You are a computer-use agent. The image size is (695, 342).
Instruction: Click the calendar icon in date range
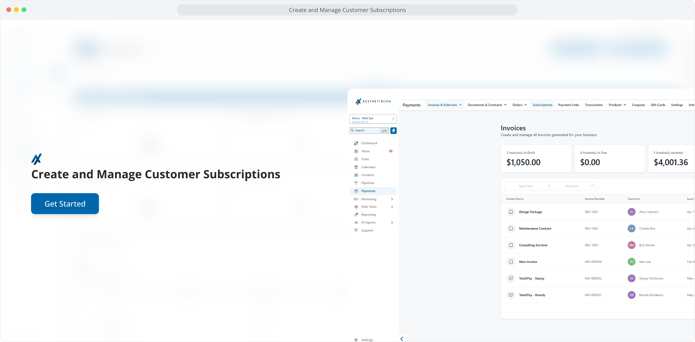(x=593, y=186)
